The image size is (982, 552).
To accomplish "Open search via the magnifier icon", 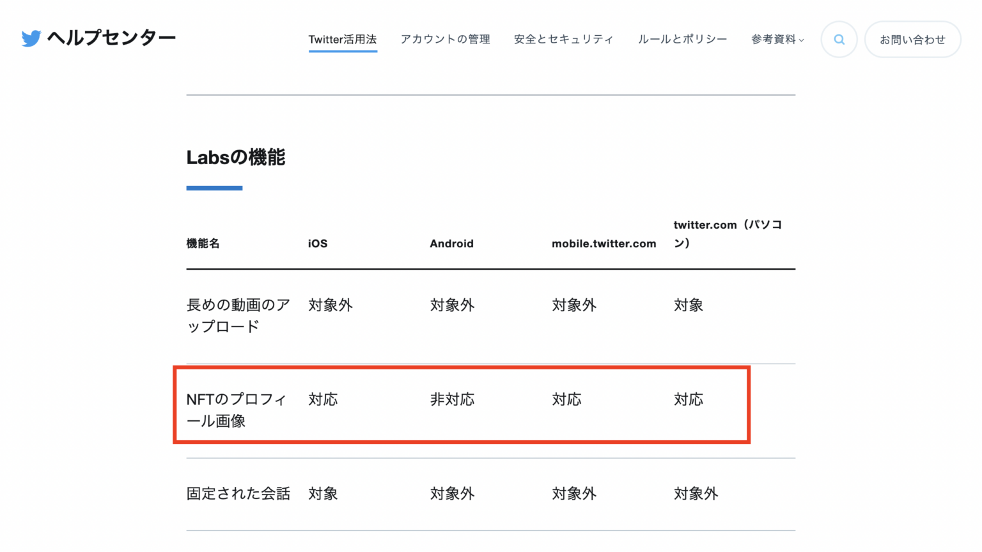I will [839, 39].
